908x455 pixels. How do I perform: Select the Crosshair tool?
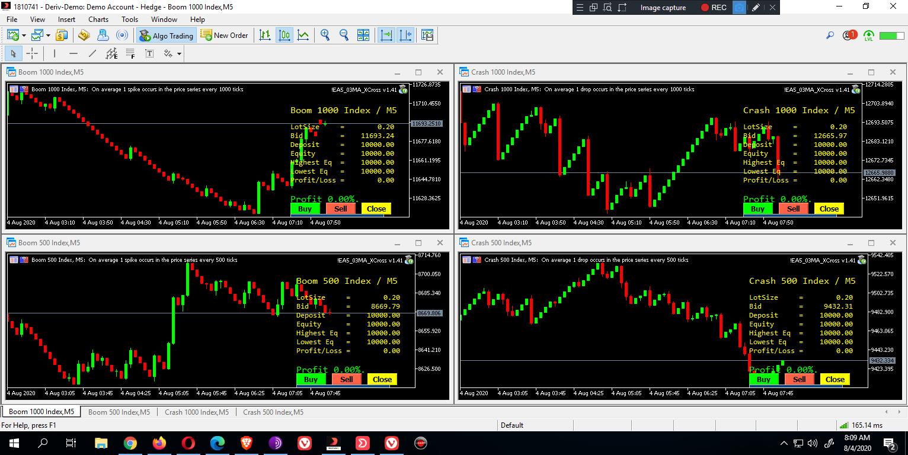pyautogui.click(x=33, y=53)
